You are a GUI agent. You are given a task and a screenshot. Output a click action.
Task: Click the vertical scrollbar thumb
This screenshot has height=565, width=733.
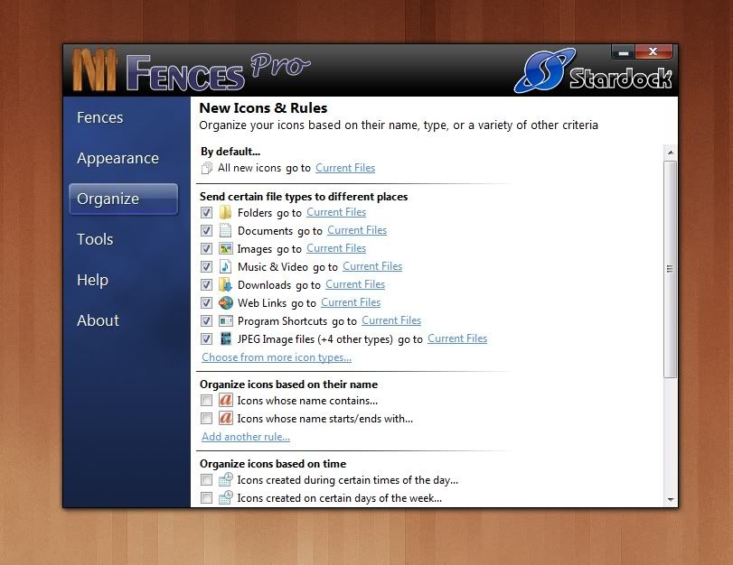coord(671,269)
